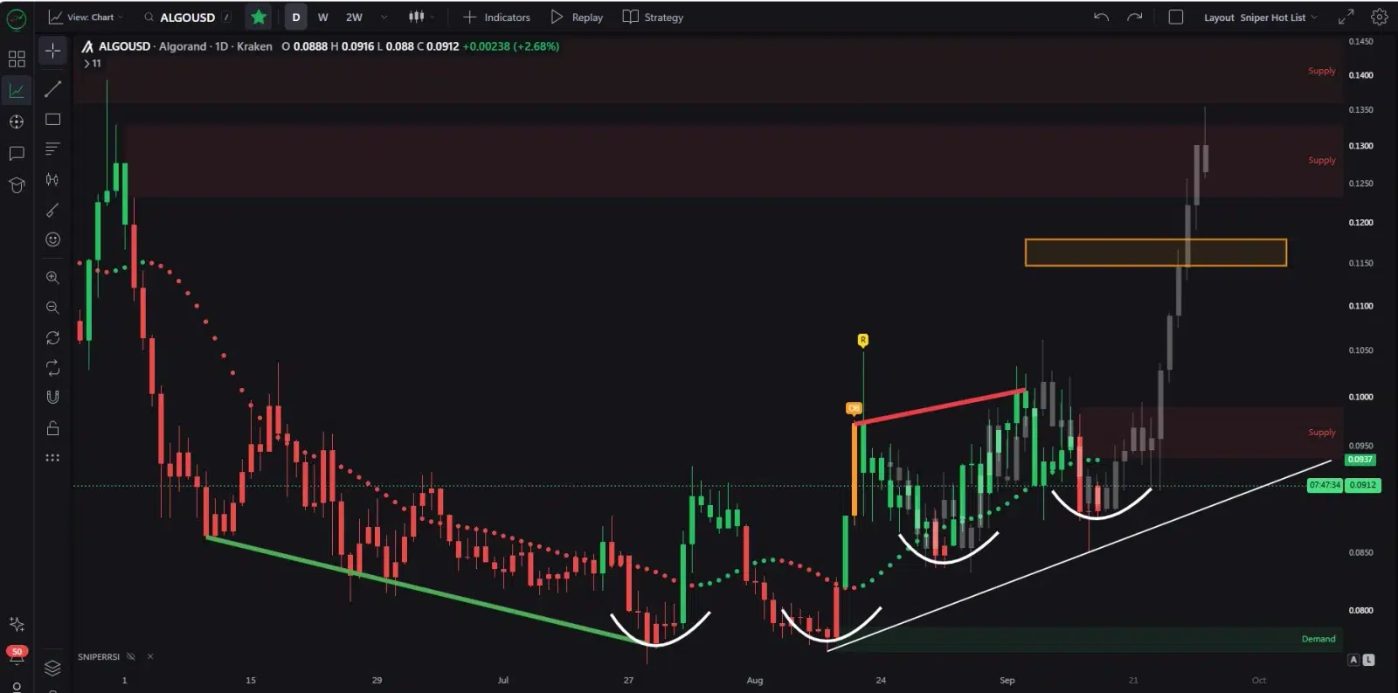Remove the SNIPERRSI indicator with X

[150, 656]
